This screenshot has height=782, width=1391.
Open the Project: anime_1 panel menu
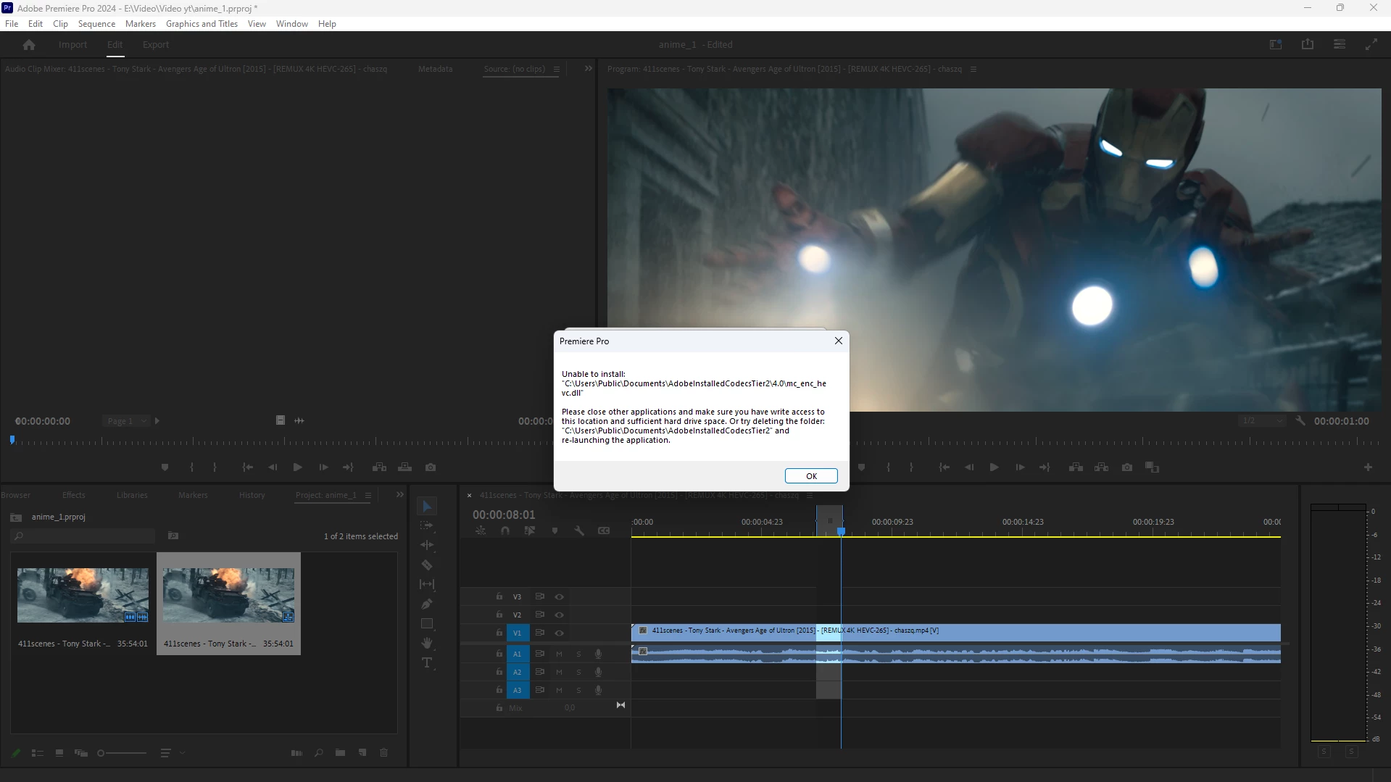tap(368, 496)
